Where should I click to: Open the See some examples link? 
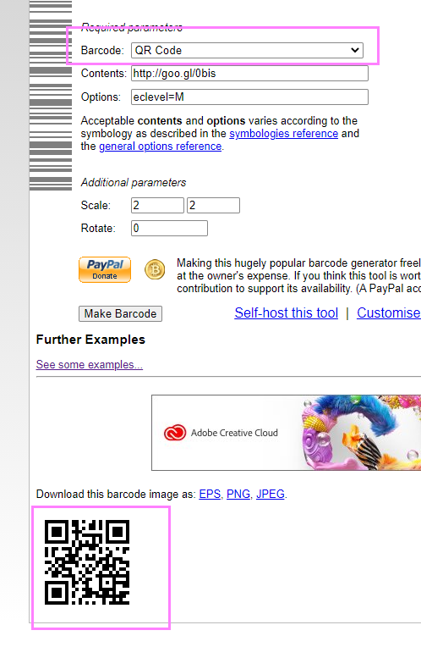pyautogui.click(x=90, y=365)
